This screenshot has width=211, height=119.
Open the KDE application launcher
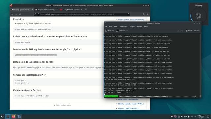click(2, 117)
